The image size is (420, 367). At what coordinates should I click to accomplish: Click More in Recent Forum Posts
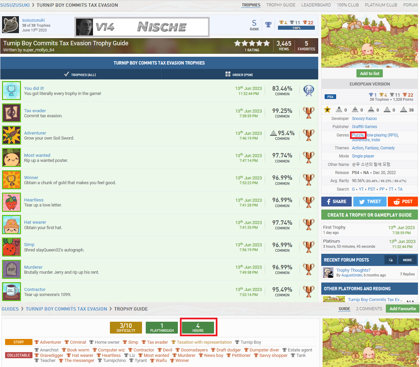[x=407, y=260]
